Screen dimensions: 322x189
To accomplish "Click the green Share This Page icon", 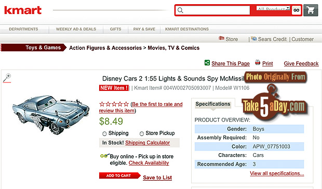I will (207, 63).
